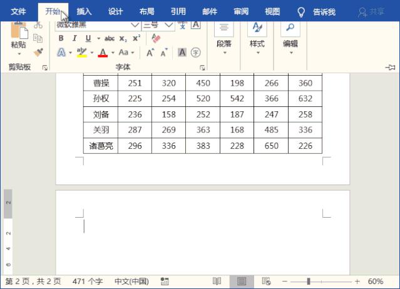Click the Tell Me (告诉我) box
Screen dimensions: 400x289
click(324, 12)
